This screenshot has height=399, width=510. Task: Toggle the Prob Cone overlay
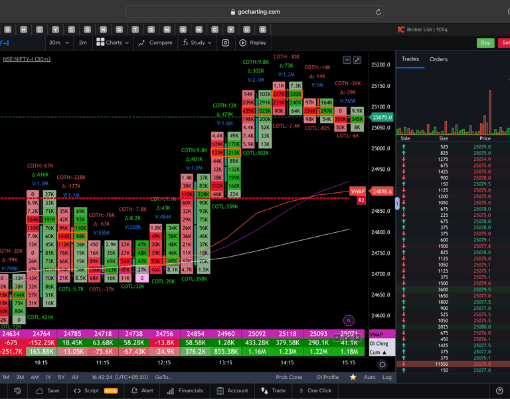click(289, 377)
